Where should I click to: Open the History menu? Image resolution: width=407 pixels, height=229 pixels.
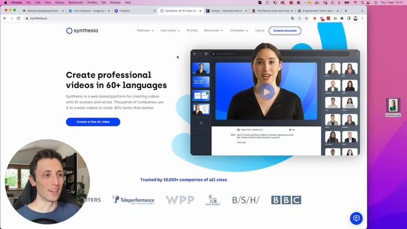pyautogui.click(x=59, y=3)
